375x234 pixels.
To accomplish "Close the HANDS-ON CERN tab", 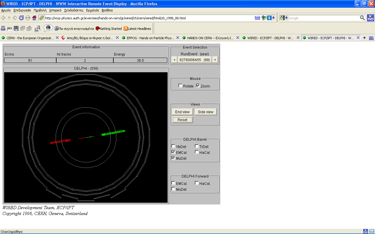I will point(238,38).
